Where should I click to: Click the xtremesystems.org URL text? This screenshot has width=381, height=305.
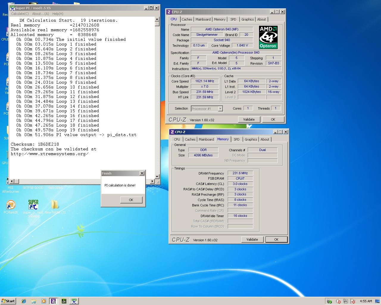click(x=50, y=154)
